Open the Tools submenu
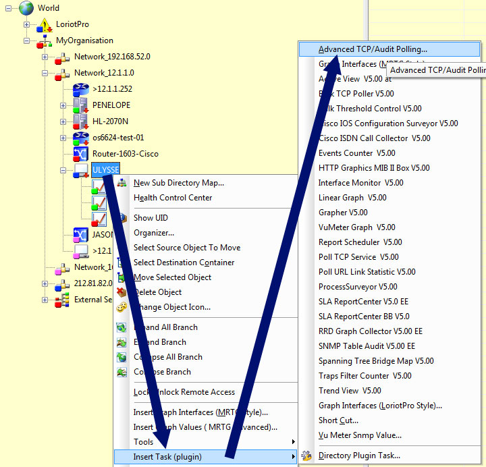Screen dimensions: 486x467 pyautogui.click(x=205, y=442)
